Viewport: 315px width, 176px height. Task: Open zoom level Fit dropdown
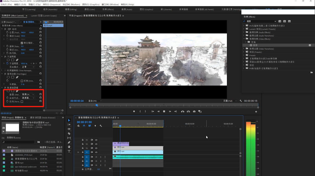tap(95, 101)
